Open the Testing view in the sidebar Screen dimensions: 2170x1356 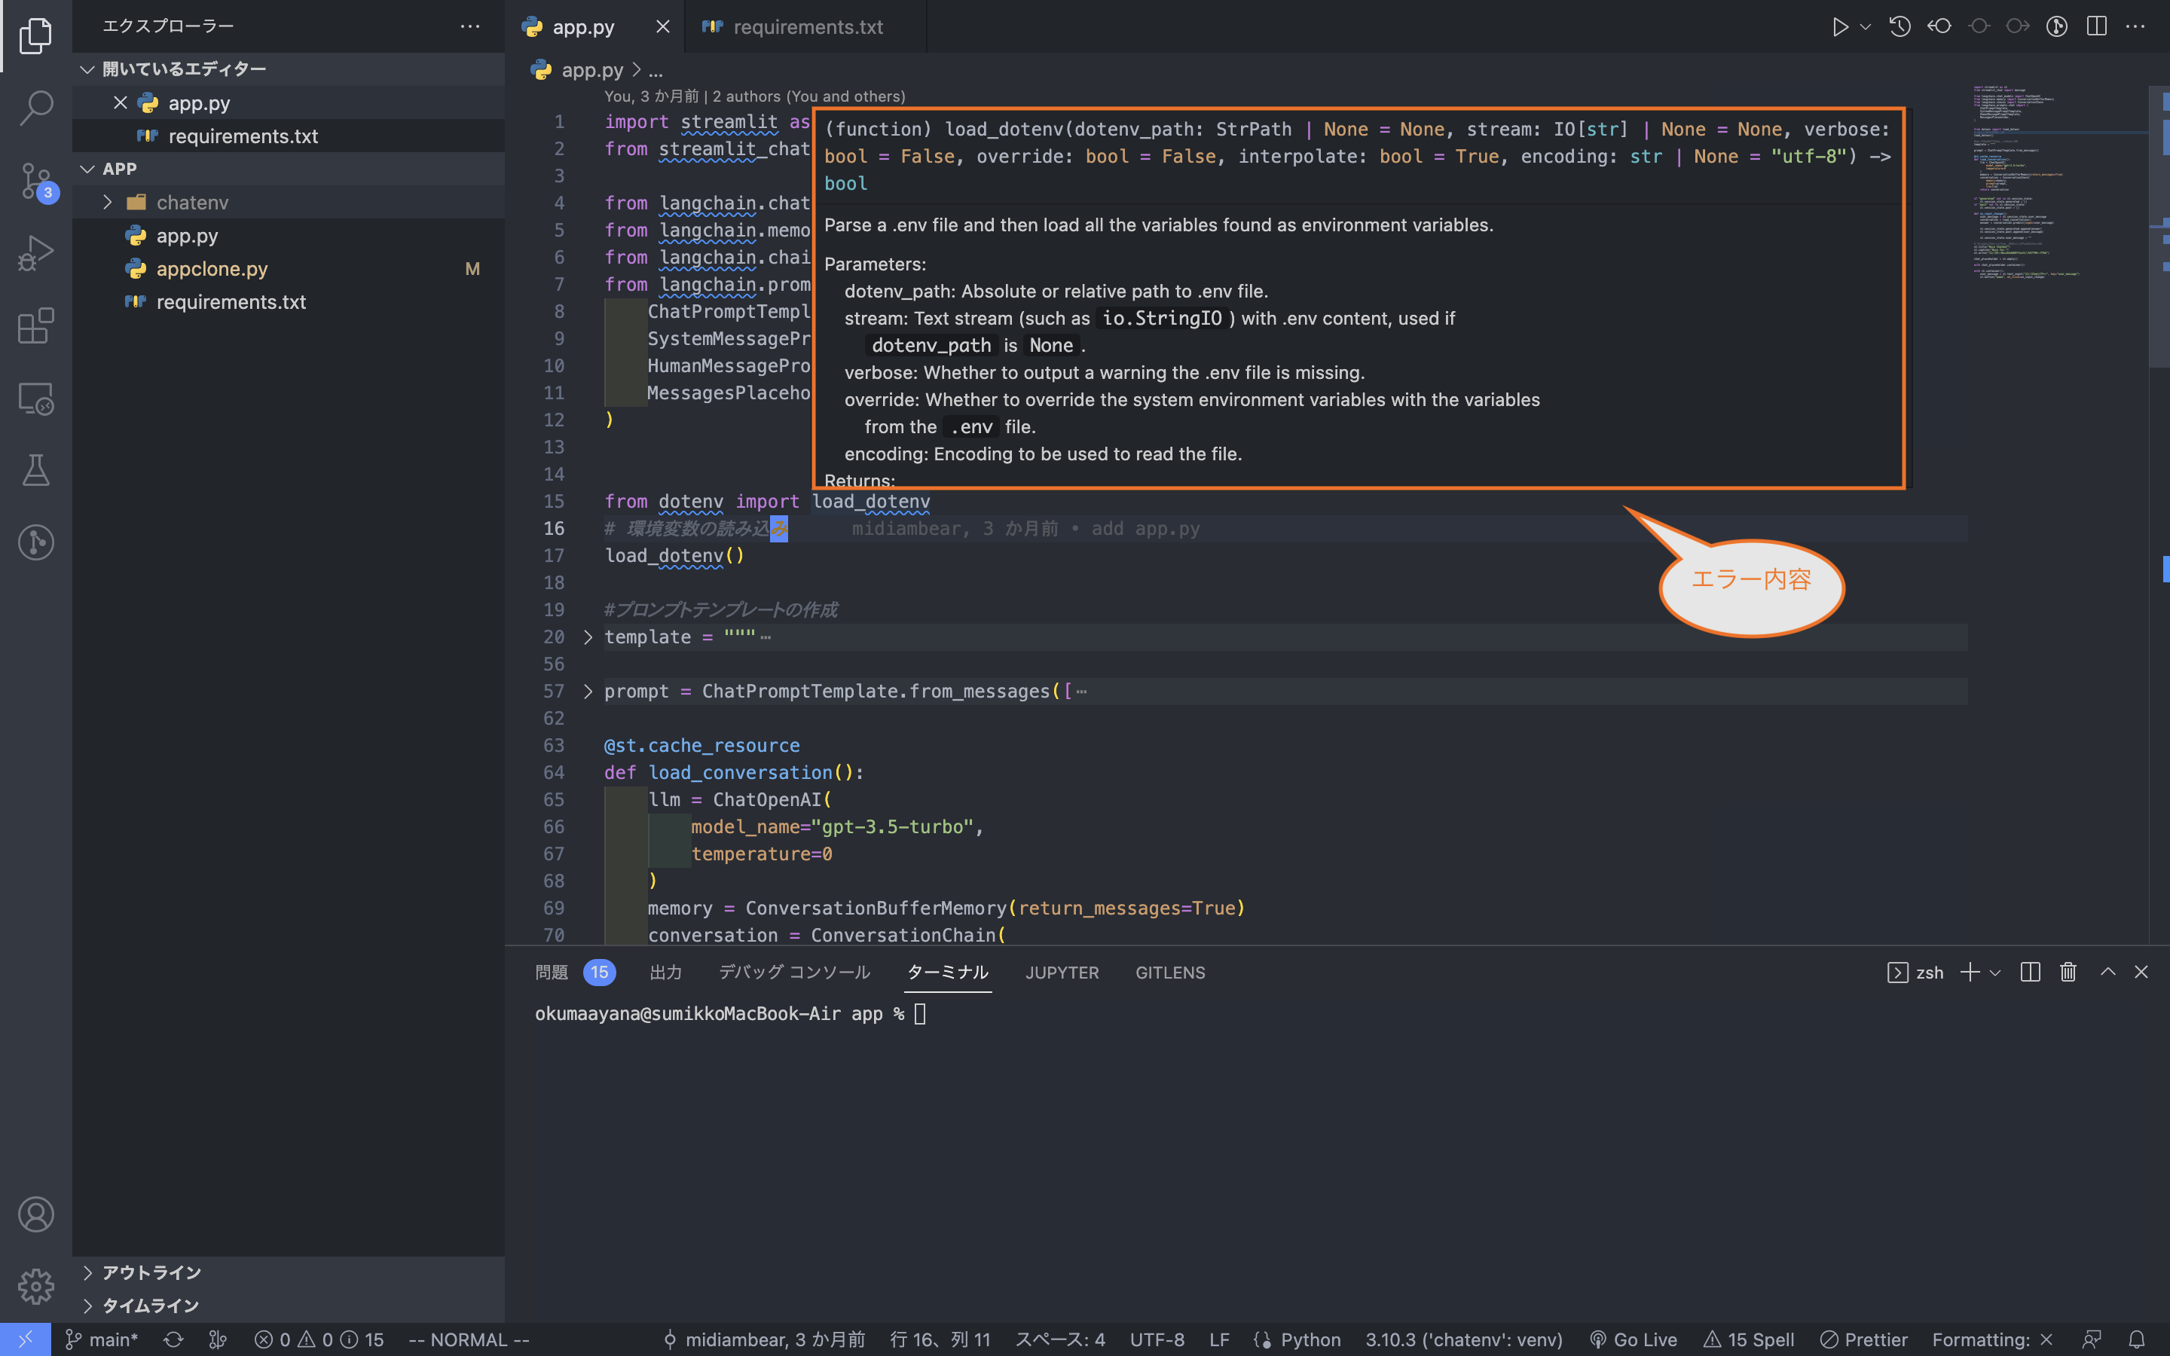(36, 470)
